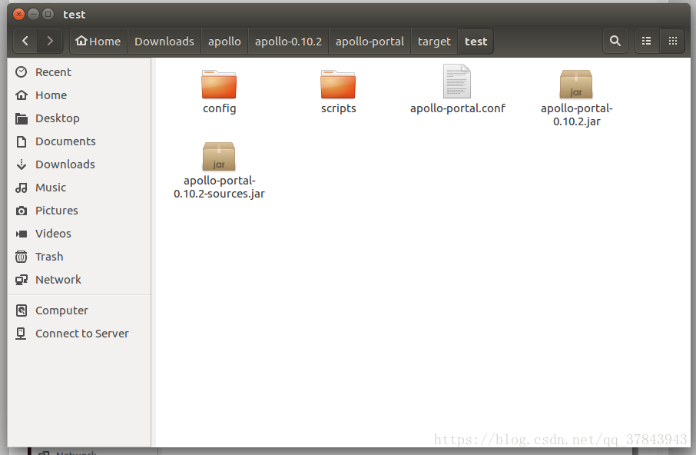The height and width of the screenshot is (455, 696).
Task: Select the current test path segment
Action: tap(476, 42)
